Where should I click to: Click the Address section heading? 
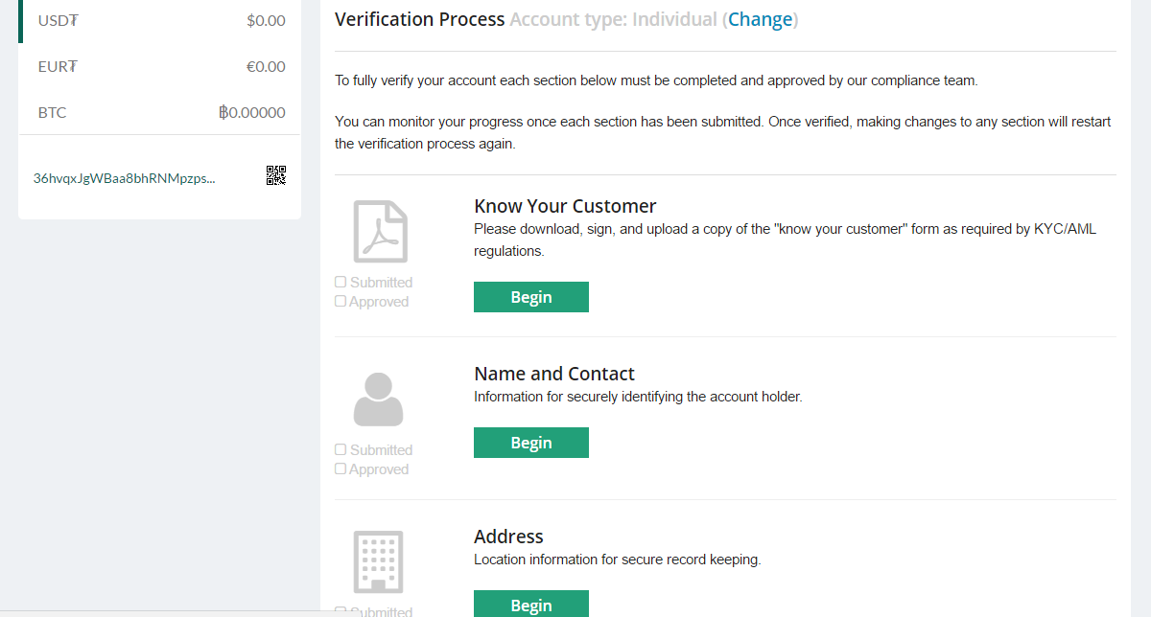(508, 537)
